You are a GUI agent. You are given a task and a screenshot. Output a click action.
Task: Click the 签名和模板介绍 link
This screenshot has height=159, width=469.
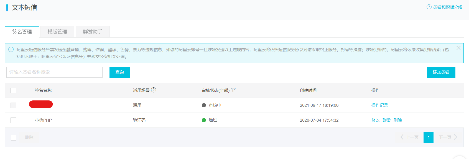tap(448, 7)
